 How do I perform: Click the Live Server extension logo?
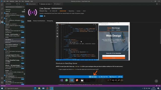32,12
